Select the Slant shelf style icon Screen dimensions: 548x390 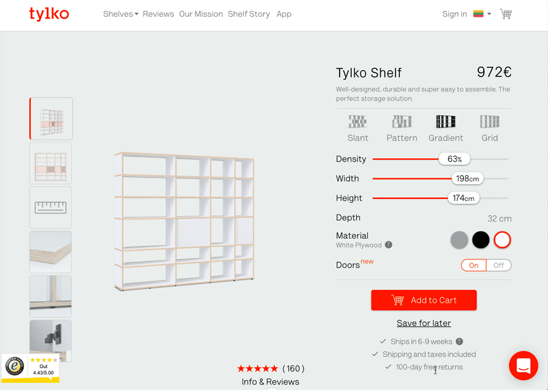(x=358, y=122)
